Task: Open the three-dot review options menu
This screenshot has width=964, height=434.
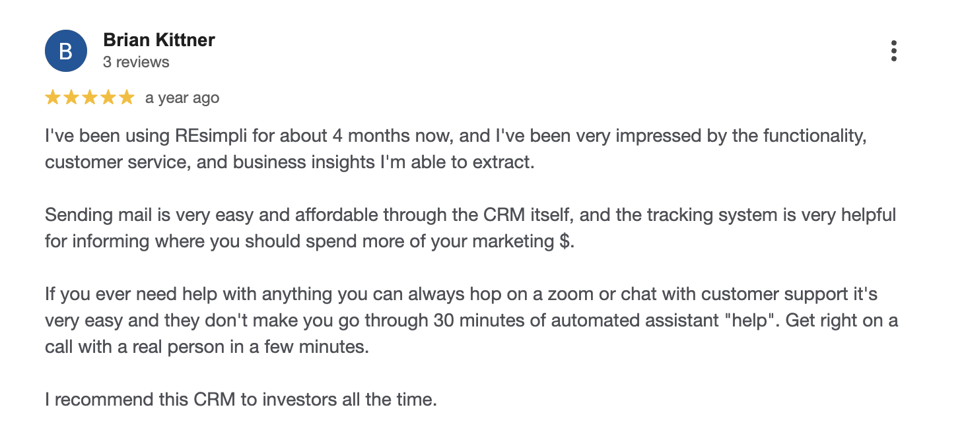Action: (893, 51)
